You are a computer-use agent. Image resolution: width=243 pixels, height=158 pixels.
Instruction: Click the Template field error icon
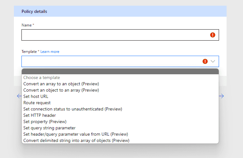point(205,61)
